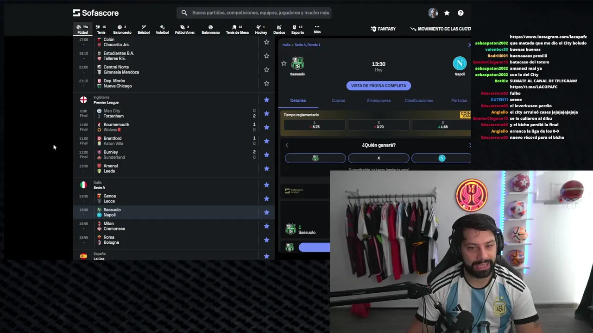The width and height of the screenshot is (593, 333).
Task: Toggle Premier League favorite star
Action: [x=266, y=100]
